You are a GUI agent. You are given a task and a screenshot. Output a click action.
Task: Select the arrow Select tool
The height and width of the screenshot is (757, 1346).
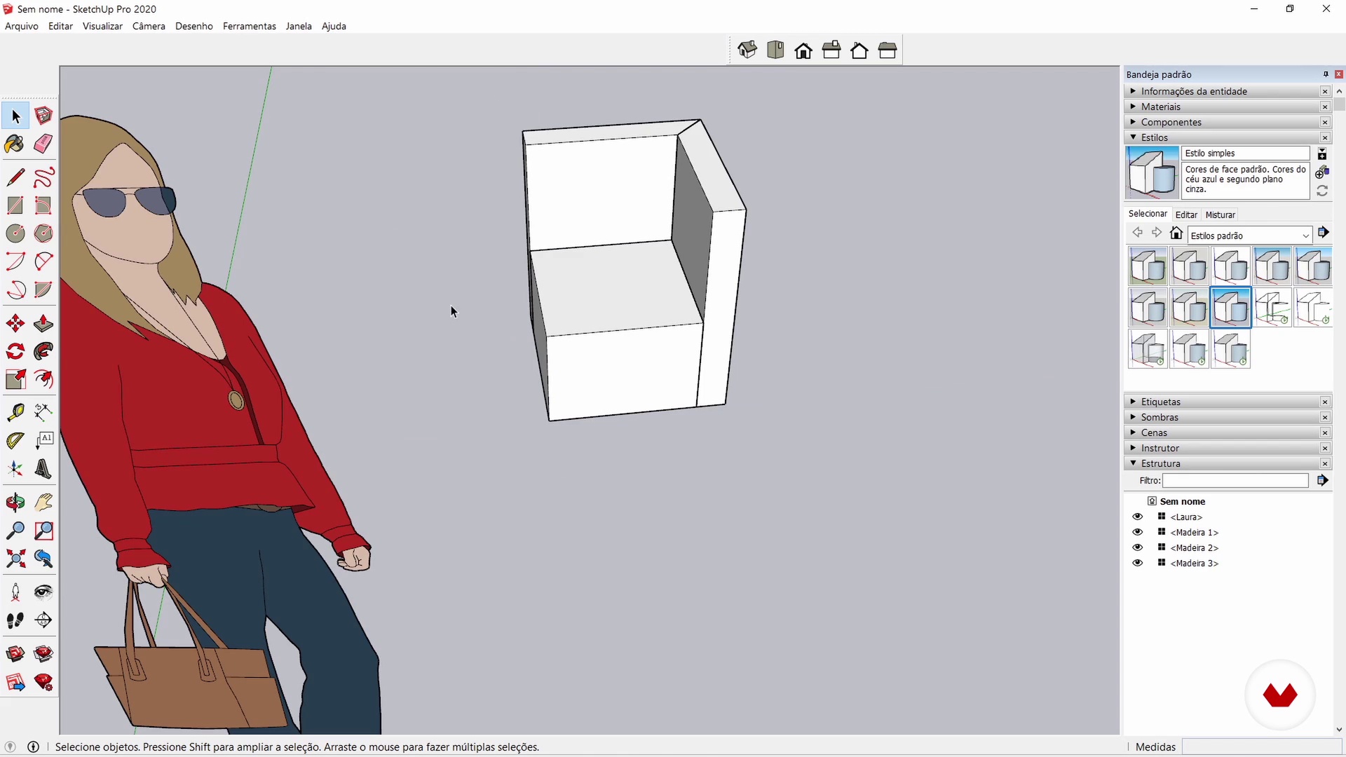[15, 116]
